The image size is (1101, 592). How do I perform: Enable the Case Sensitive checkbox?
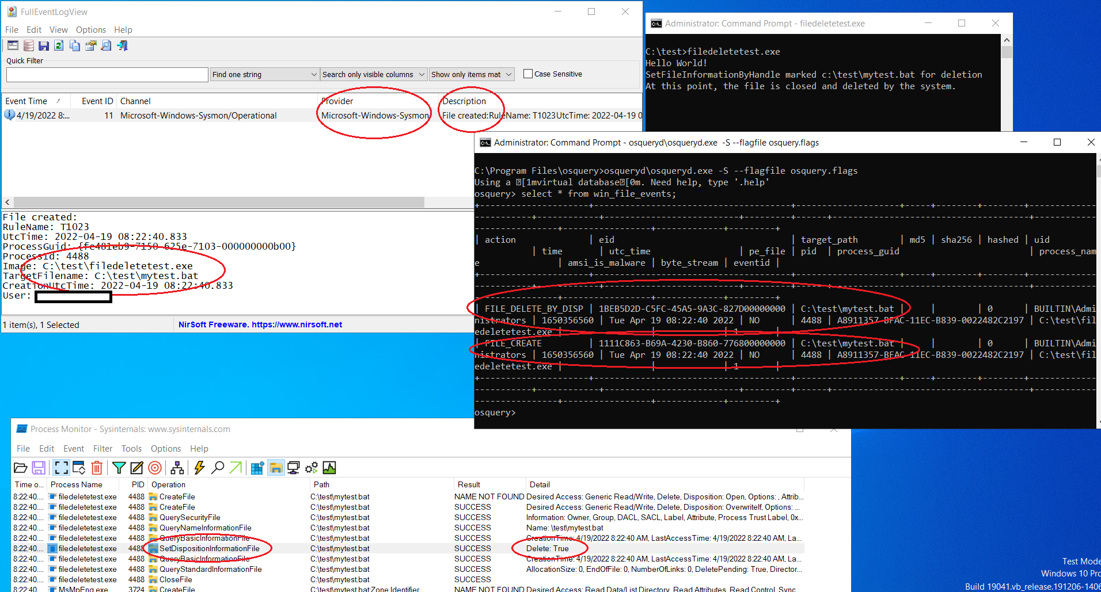527,74
